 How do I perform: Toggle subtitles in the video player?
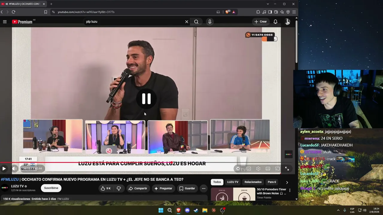[249, 168]
